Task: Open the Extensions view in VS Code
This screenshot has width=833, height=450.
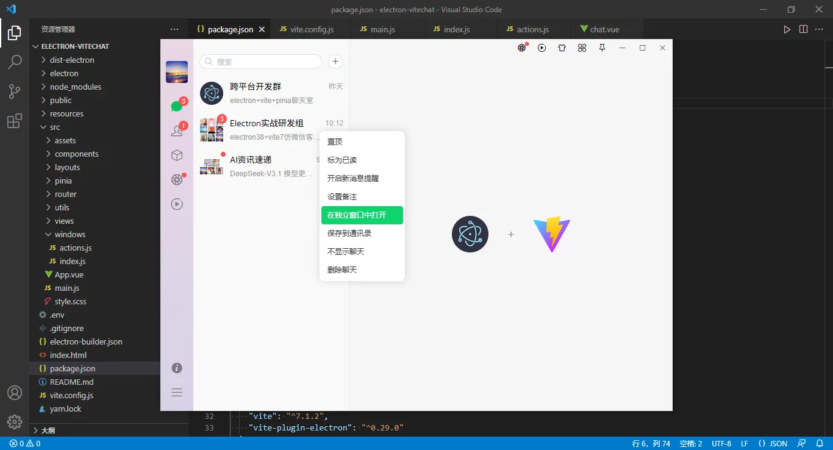Action: pos(15,121)
